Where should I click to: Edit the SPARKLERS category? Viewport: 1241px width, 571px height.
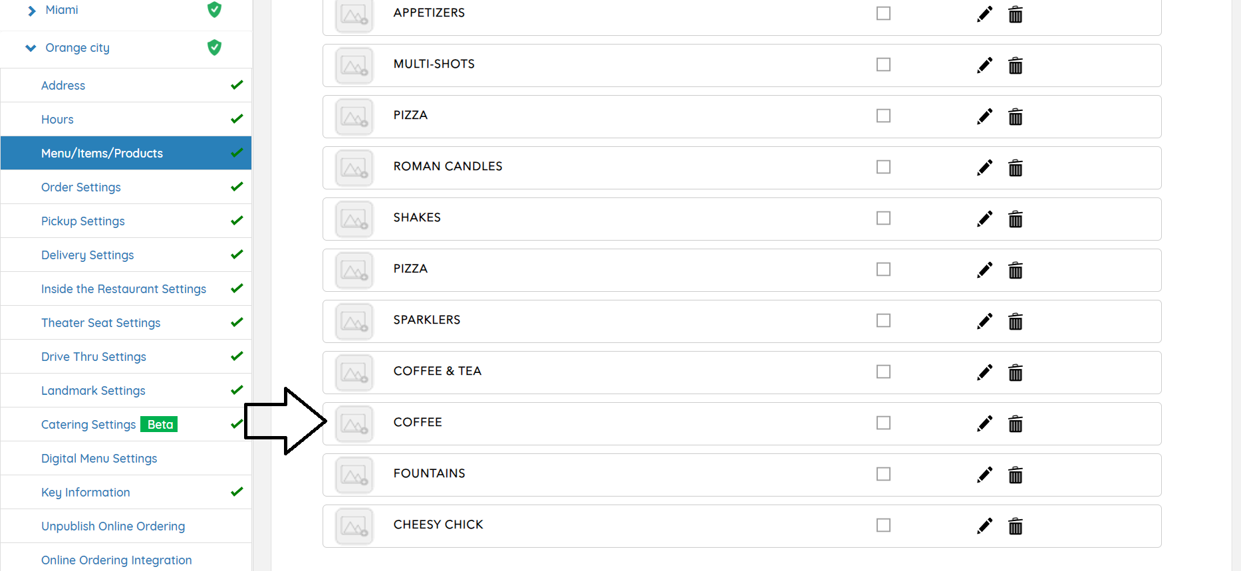[984, 321]
